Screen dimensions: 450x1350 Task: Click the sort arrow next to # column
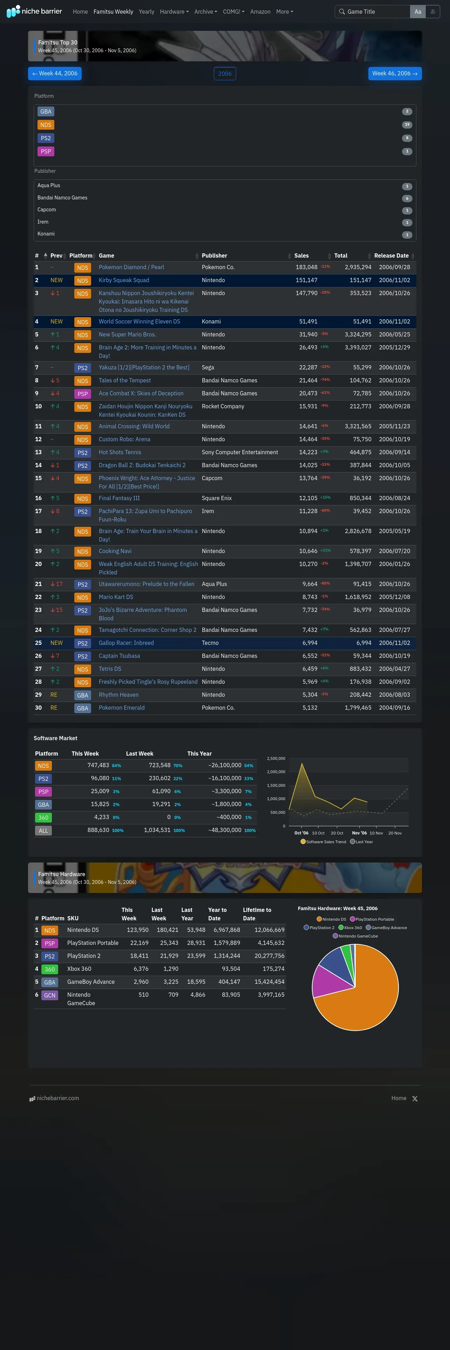tap(46, 256)
